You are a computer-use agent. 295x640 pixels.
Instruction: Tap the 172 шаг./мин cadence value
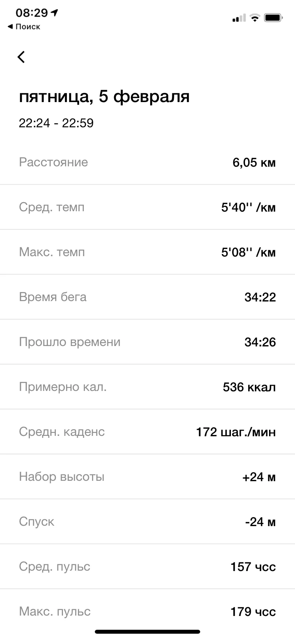point(236,432)
